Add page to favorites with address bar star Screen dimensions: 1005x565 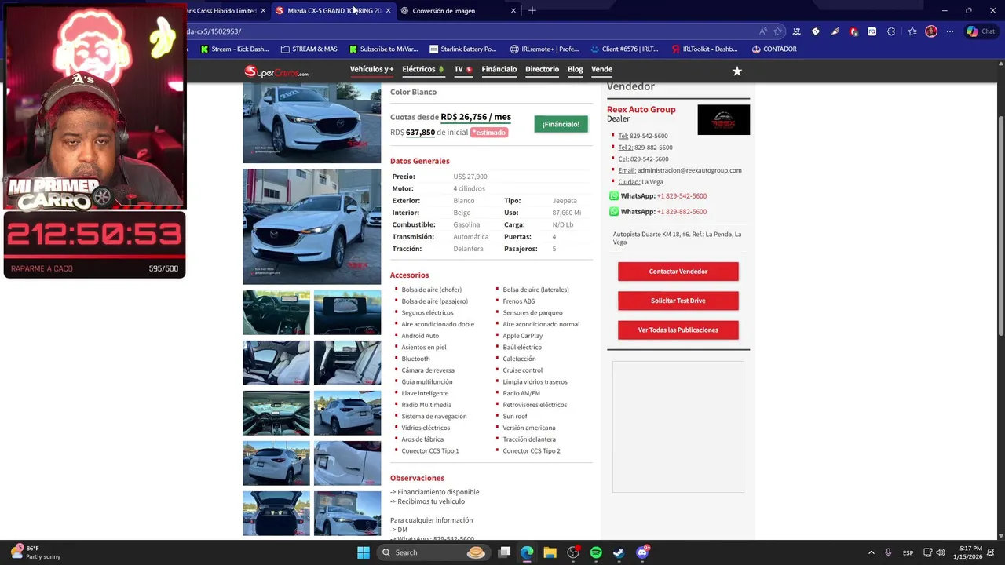[x=778, y=31]
